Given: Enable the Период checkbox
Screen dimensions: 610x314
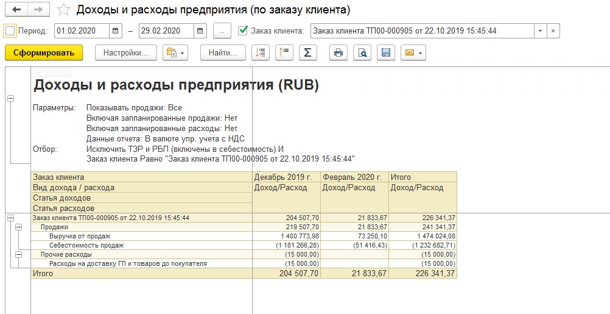Looking at the screenshot, I should pyautogui.click(x=10, y=30).
